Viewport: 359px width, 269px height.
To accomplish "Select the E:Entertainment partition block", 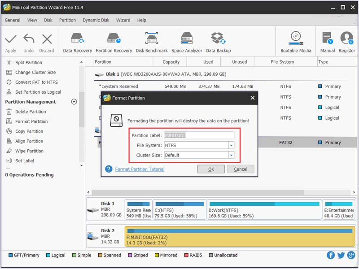I will tap(339, 209).
